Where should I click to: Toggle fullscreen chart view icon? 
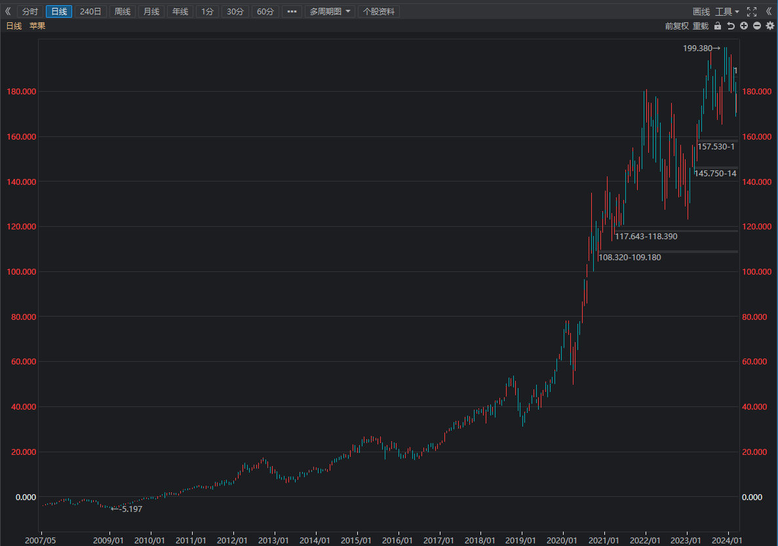pos(752,11)
